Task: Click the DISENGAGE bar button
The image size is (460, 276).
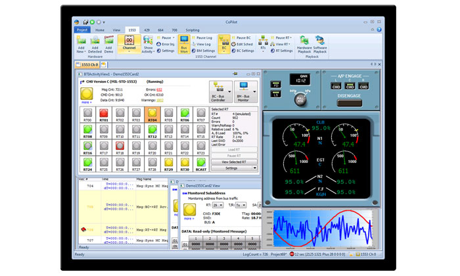Action: point(350,103)
